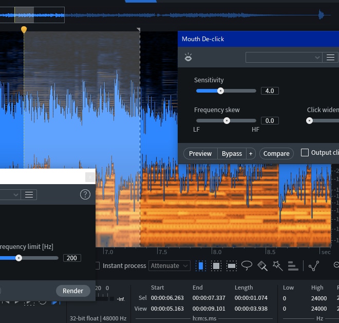Click the Sensitivity slider handle

tap(220, 91)
